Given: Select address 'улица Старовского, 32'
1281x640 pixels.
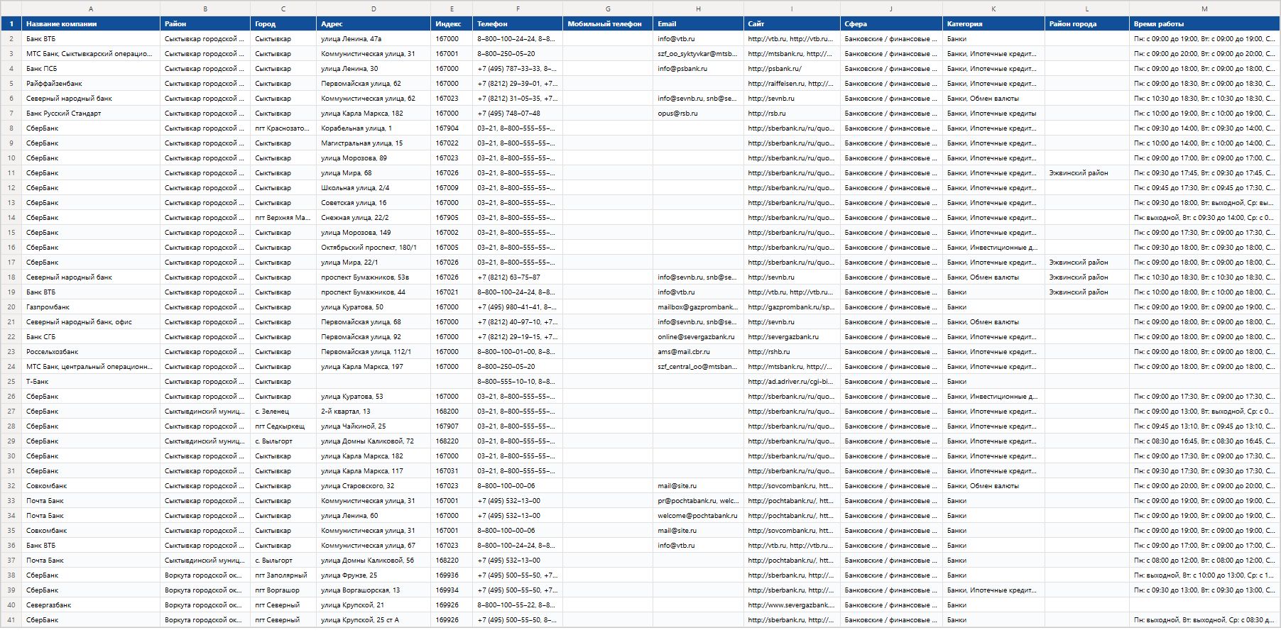Looking at the screenshot, I should pos(374,486).
